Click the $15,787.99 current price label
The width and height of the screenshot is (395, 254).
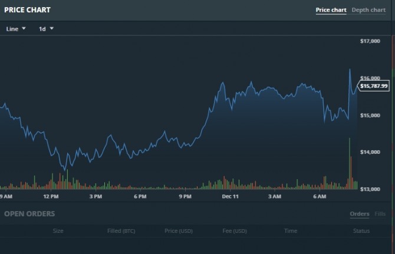pos(374,86)
